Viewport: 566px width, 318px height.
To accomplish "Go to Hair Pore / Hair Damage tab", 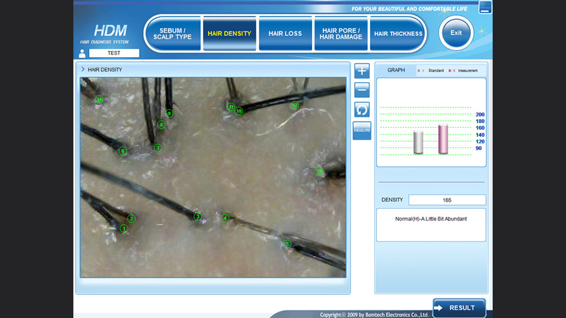I will click(341, 34).
